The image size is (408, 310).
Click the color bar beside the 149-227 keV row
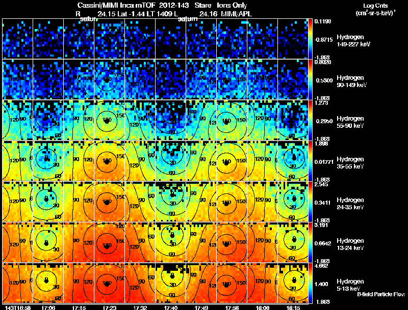310,39
